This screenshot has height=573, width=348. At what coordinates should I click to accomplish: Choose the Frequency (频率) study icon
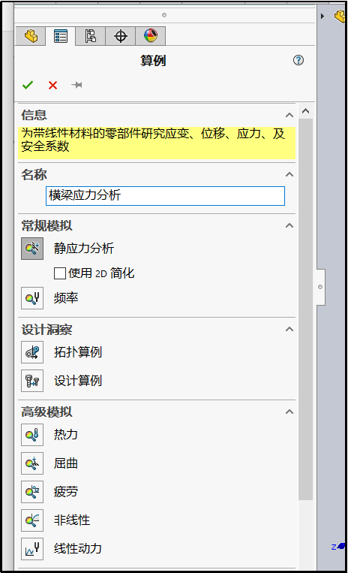(x=32, y=298)
